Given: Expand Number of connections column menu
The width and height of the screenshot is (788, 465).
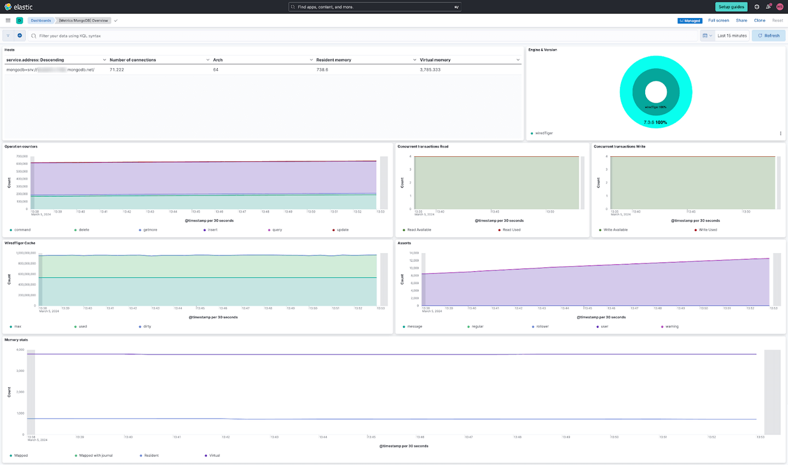Looking at the screenshot, I should click(208, 60).
